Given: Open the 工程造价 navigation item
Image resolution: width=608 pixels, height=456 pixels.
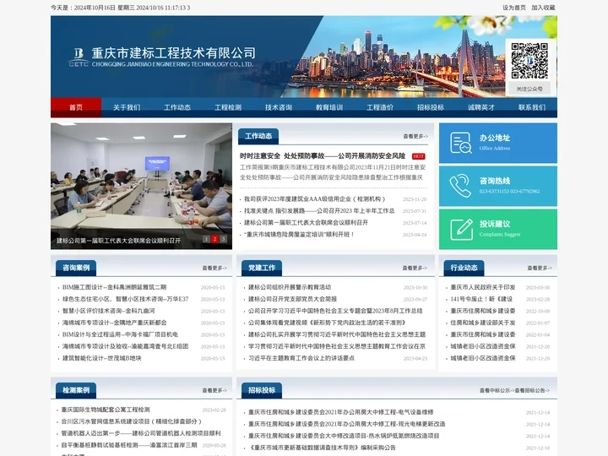Looking at the screenshot, I should pos(380,107).
